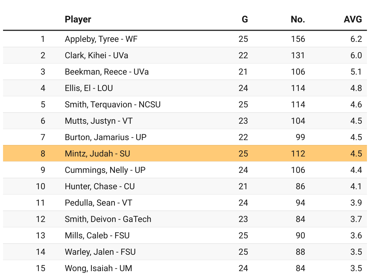Sort table by G column header
The height and width of the screenshot is (279, 370).
(244, 19)
